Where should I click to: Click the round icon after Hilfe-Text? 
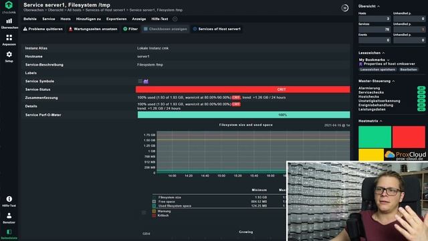coord(175,19)
